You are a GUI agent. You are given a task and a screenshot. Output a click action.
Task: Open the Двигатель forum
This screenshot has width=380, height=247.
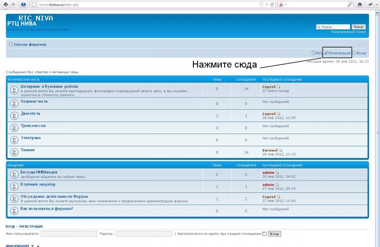pos(30,114)
